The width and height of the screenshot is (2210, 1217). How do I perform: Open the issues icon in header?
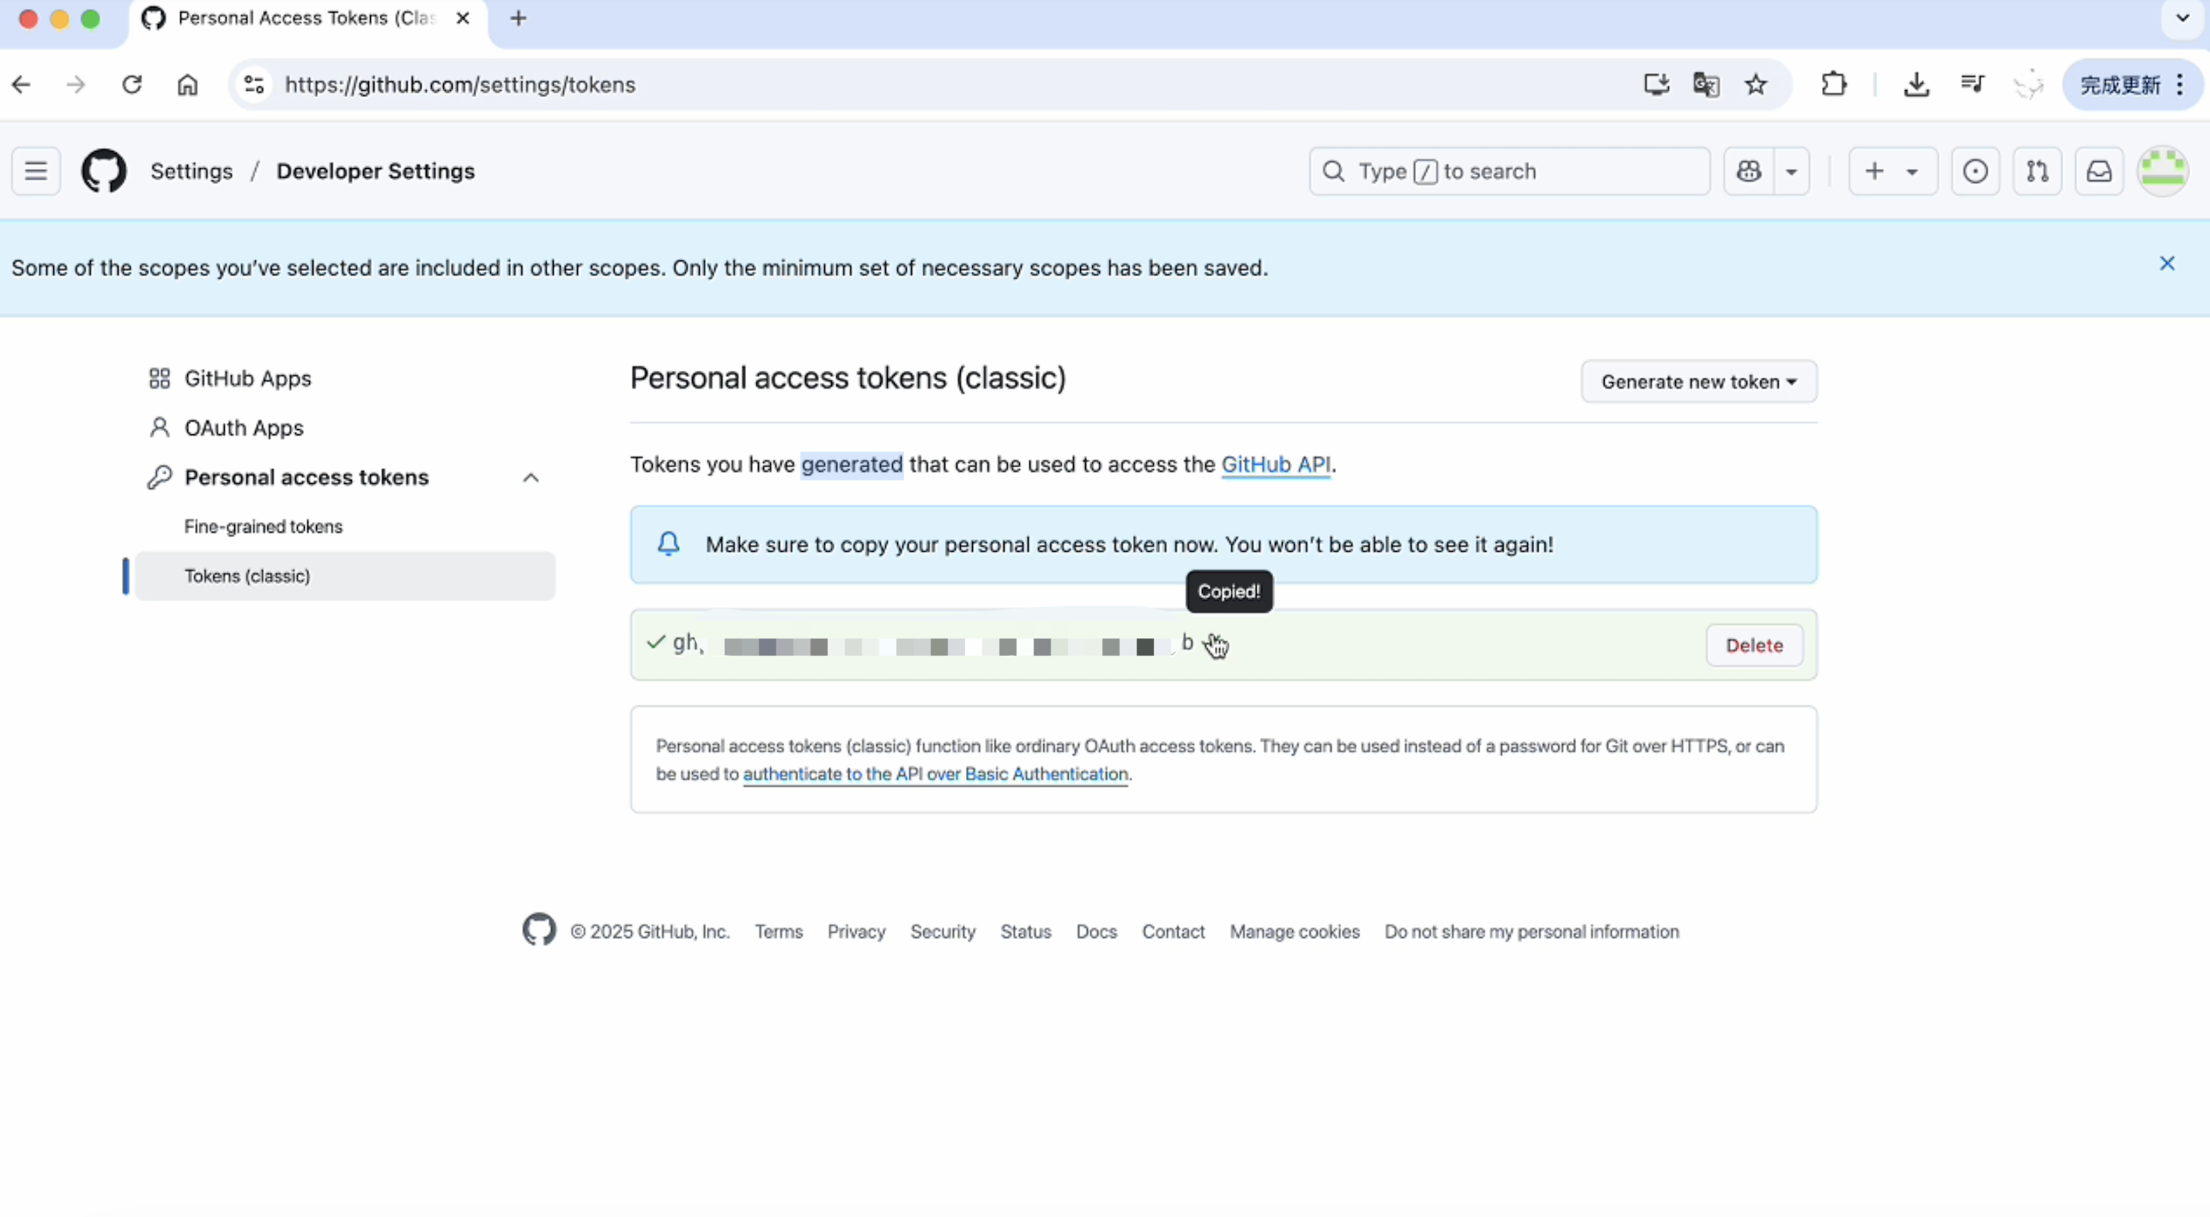click(x=1975, y=171)
